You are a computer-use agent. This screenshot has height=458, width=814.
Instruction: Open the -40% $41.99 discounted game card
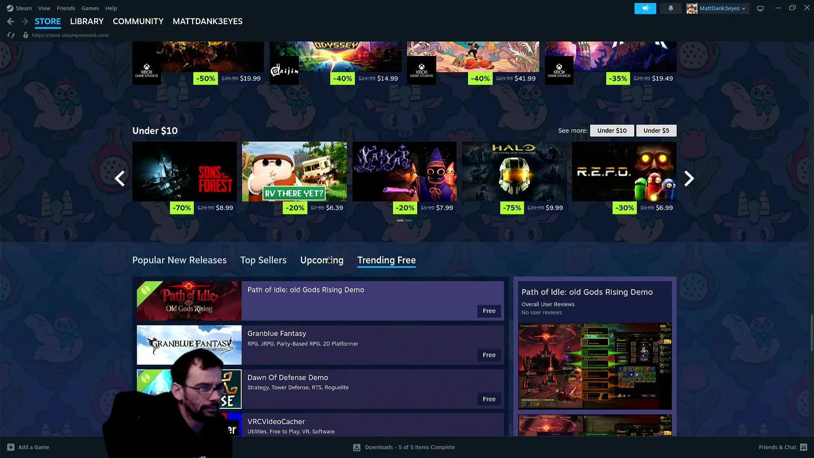473,64
